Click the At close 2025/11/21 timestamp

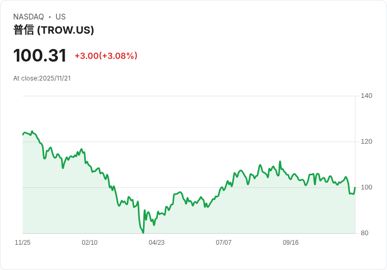42,78
